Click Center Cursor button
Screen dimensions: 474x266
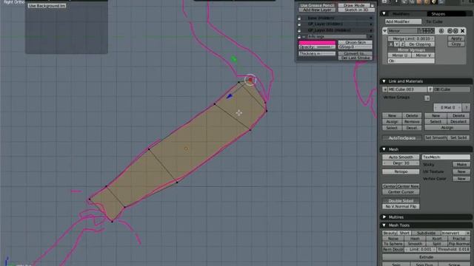pyautogui.click(x=401, y=192)
